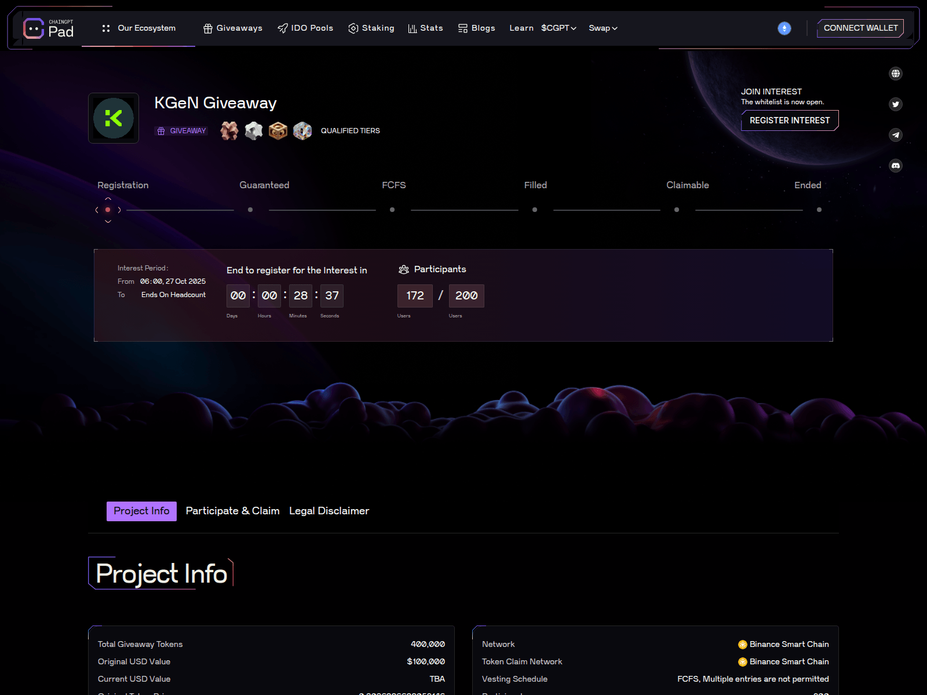Screen dimensions: 927x695
Task: Select the Ended stage dot
Action: [x=819, y=210]
